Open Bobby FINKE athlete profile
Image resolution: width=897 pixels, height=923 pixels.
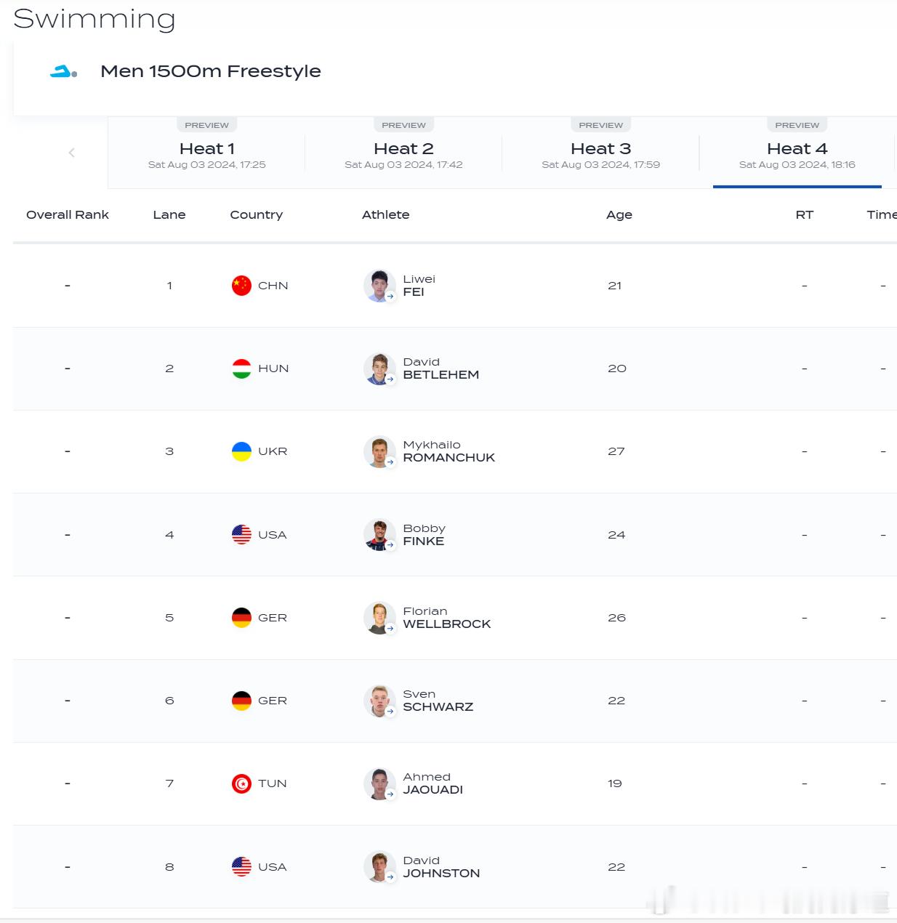click(x=424, y=535)
